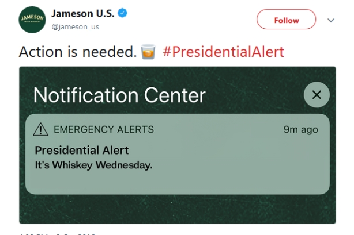Click the emergency warning triangle icon

click(40, 129)
